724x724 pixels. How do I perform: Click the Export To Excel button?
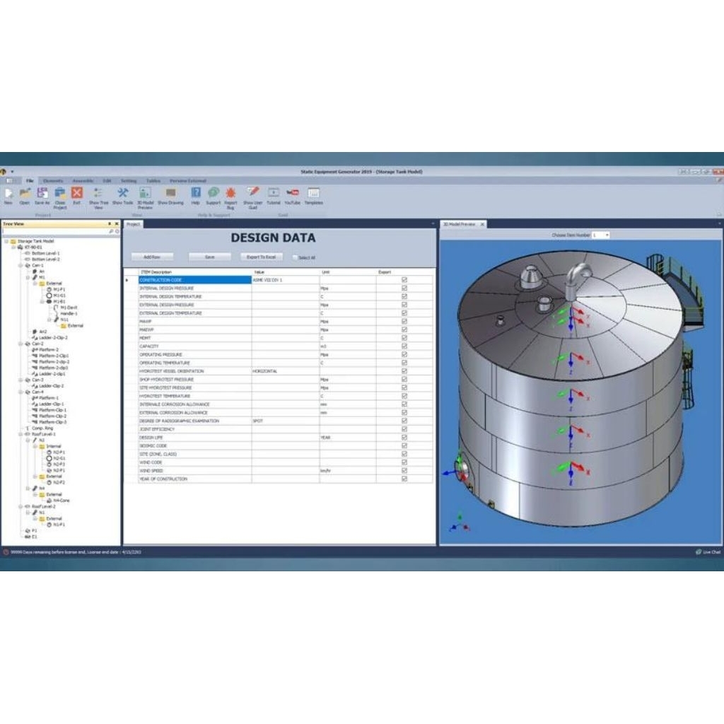click(262, 257)
